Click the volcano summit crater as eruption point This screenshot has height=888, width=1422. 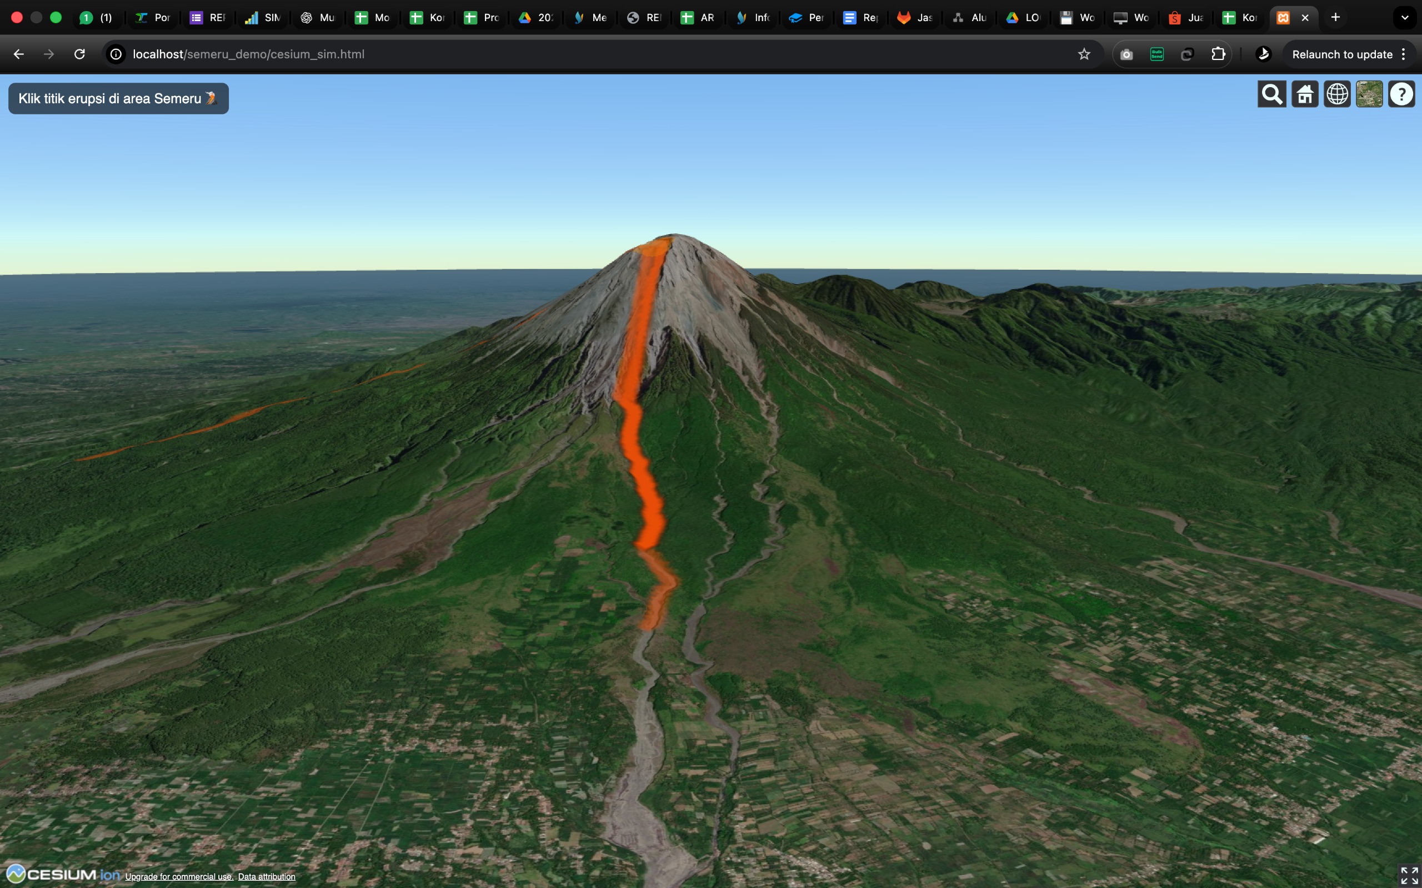[x=672, y=240]
